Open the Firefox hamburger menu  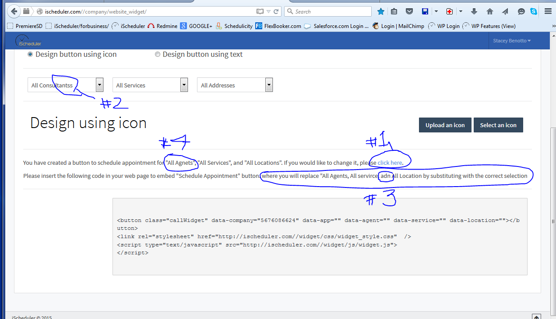click(548, 11)
